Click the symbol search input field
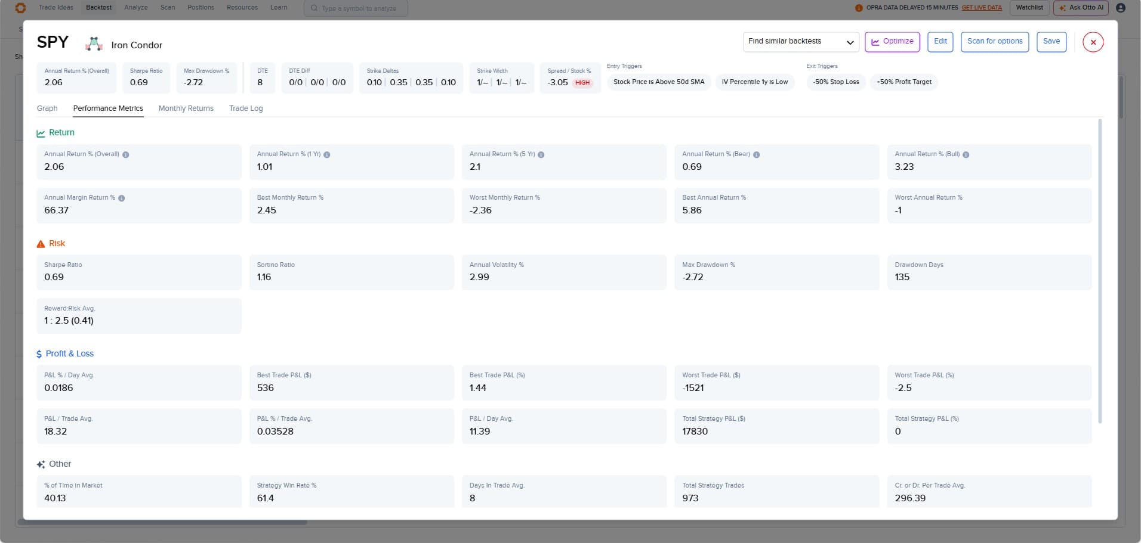This screenshot has width=1141, height=543. pyautogui.click(x=358, y=8)
